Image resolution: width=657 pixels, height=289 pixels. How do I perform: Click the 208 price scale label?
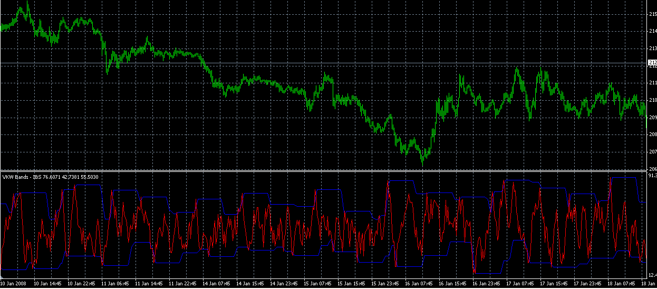(x=653, y=135)
